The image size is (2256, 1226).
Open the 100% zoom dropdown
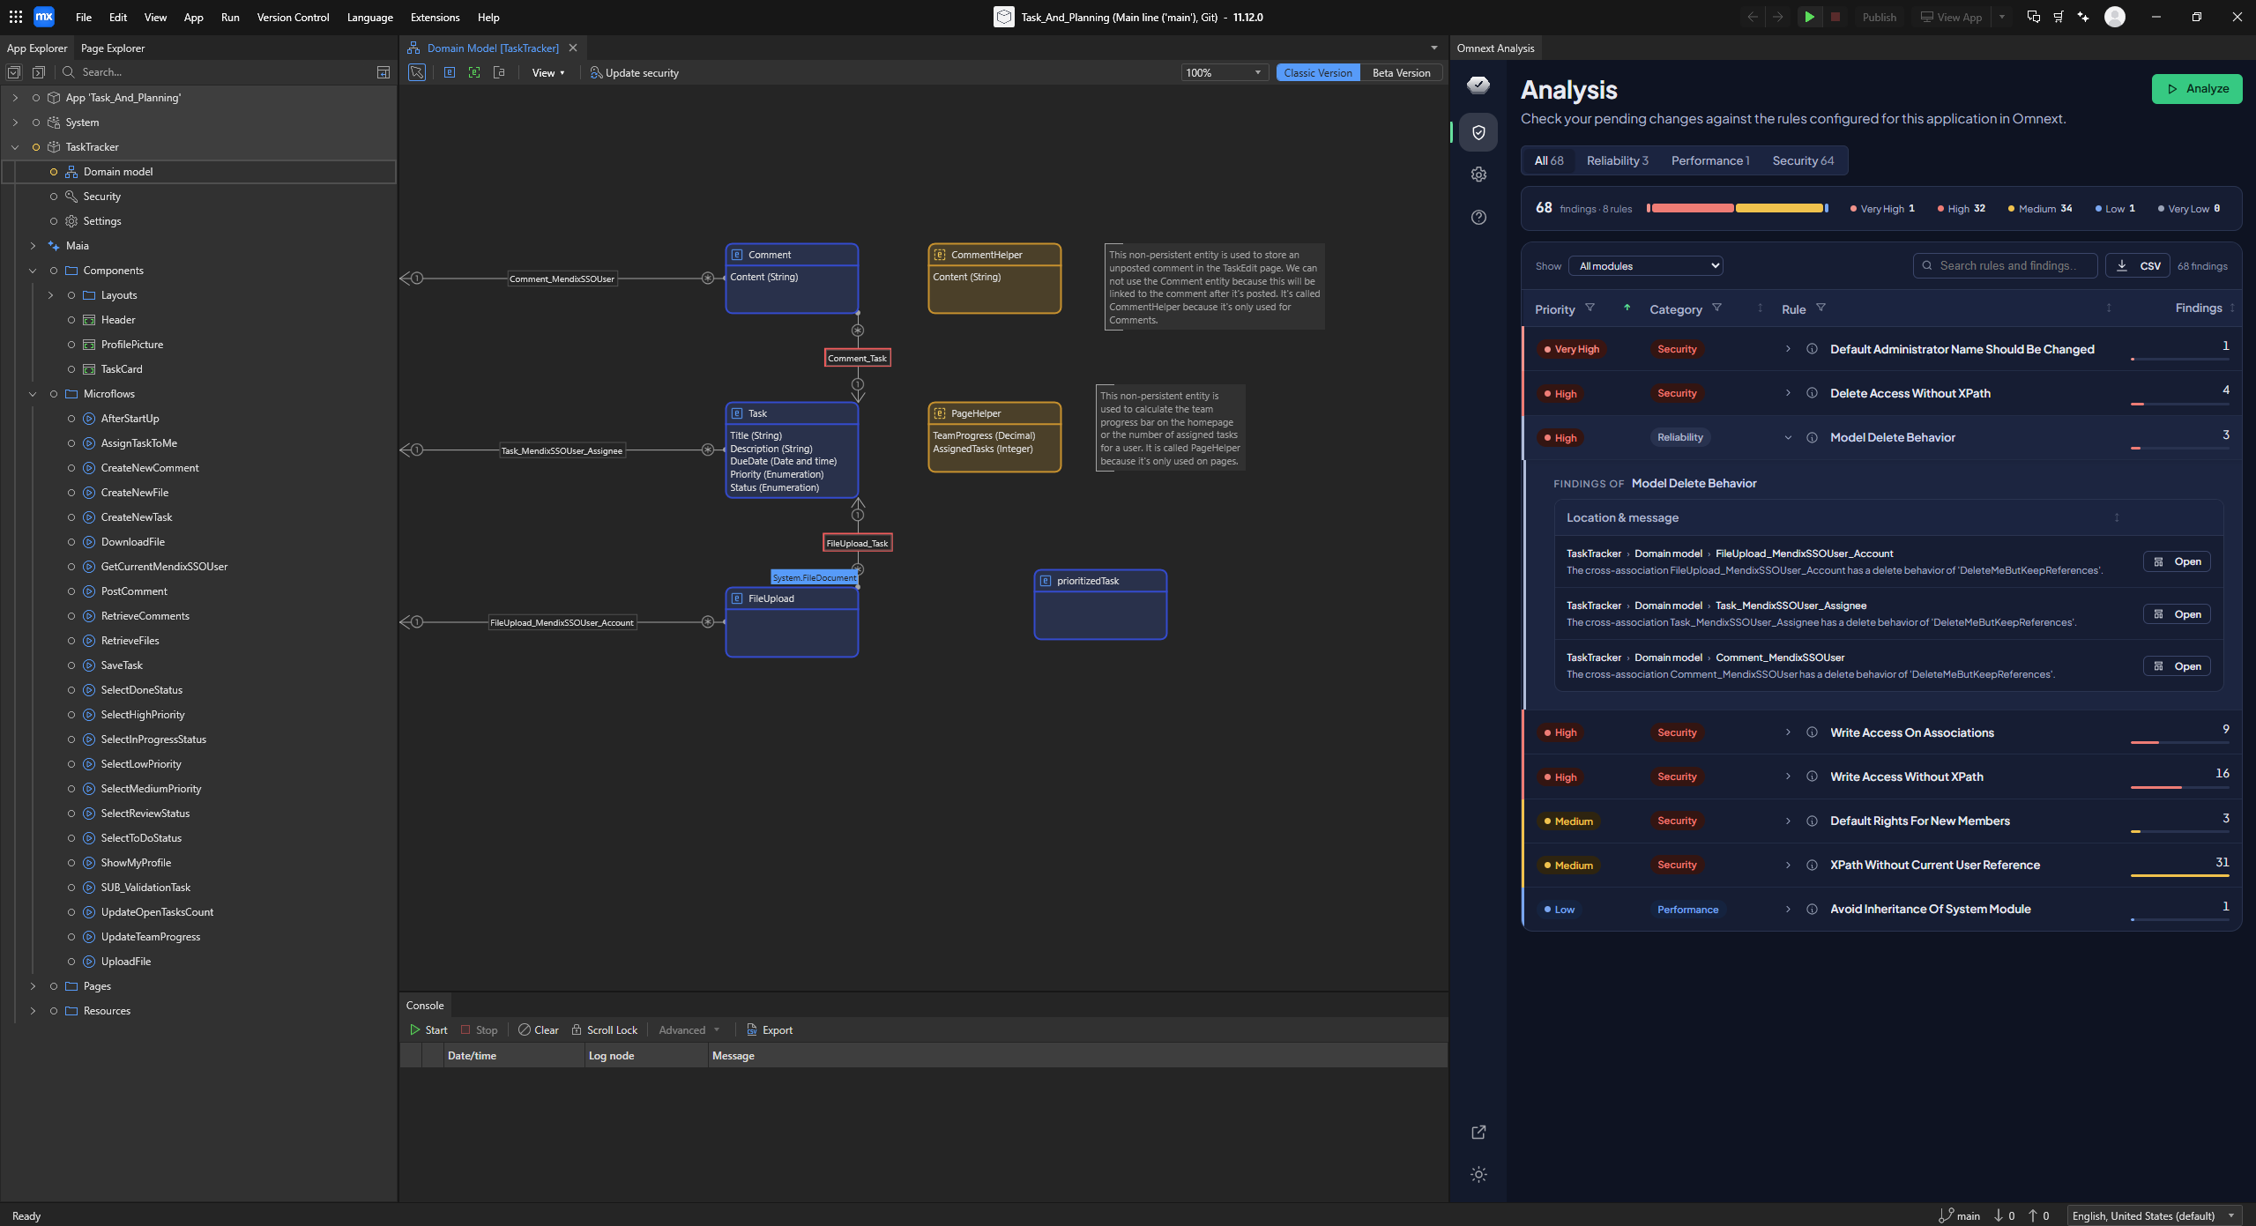coord(1224,73)
